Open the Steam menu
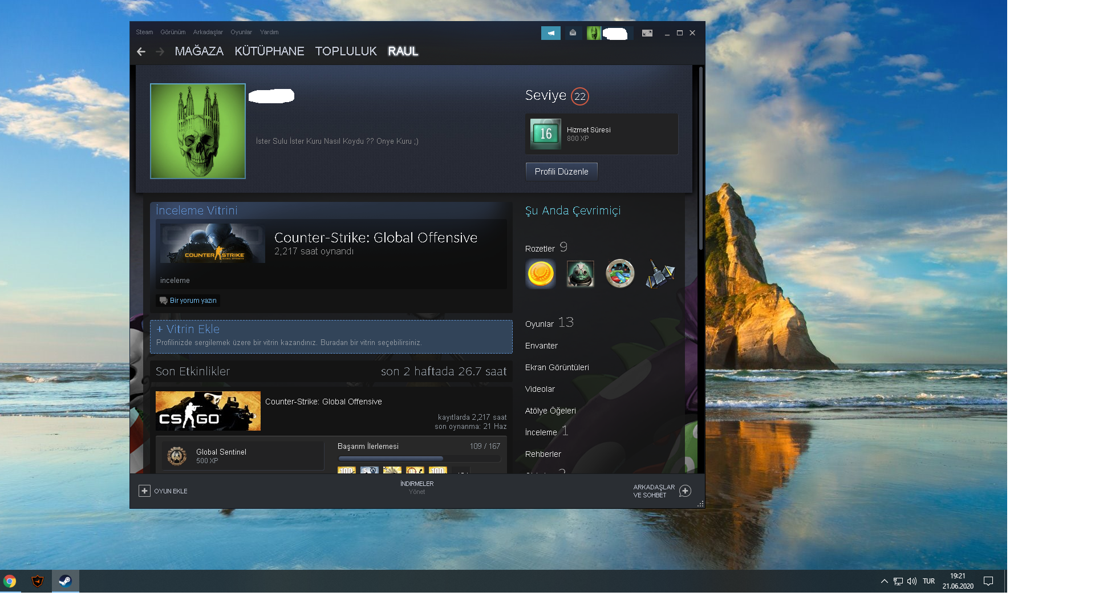This screenshot has width=1095, height=616. click(144, 33)
